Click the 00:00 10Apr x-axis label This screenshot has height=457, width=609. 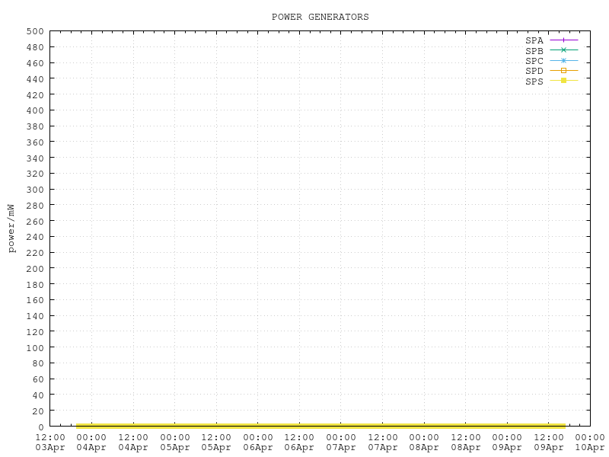590,443
